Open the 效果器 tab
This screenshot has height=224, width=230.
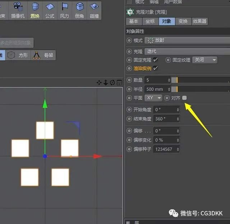pos(199,22)
